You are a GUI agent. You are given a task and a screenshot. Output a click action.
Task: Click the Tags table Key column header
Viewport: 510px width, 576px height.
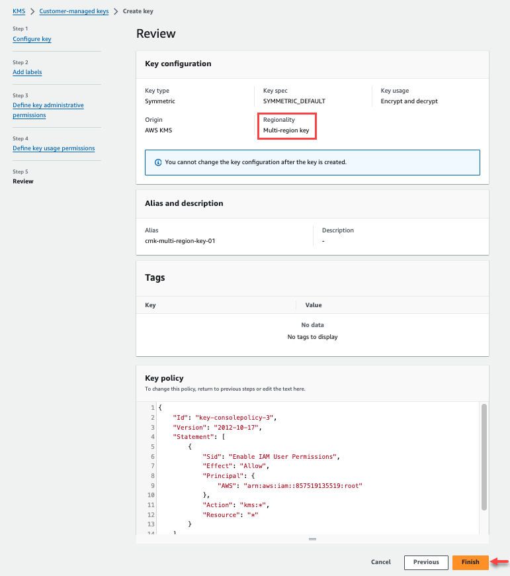tap(150, 305)
